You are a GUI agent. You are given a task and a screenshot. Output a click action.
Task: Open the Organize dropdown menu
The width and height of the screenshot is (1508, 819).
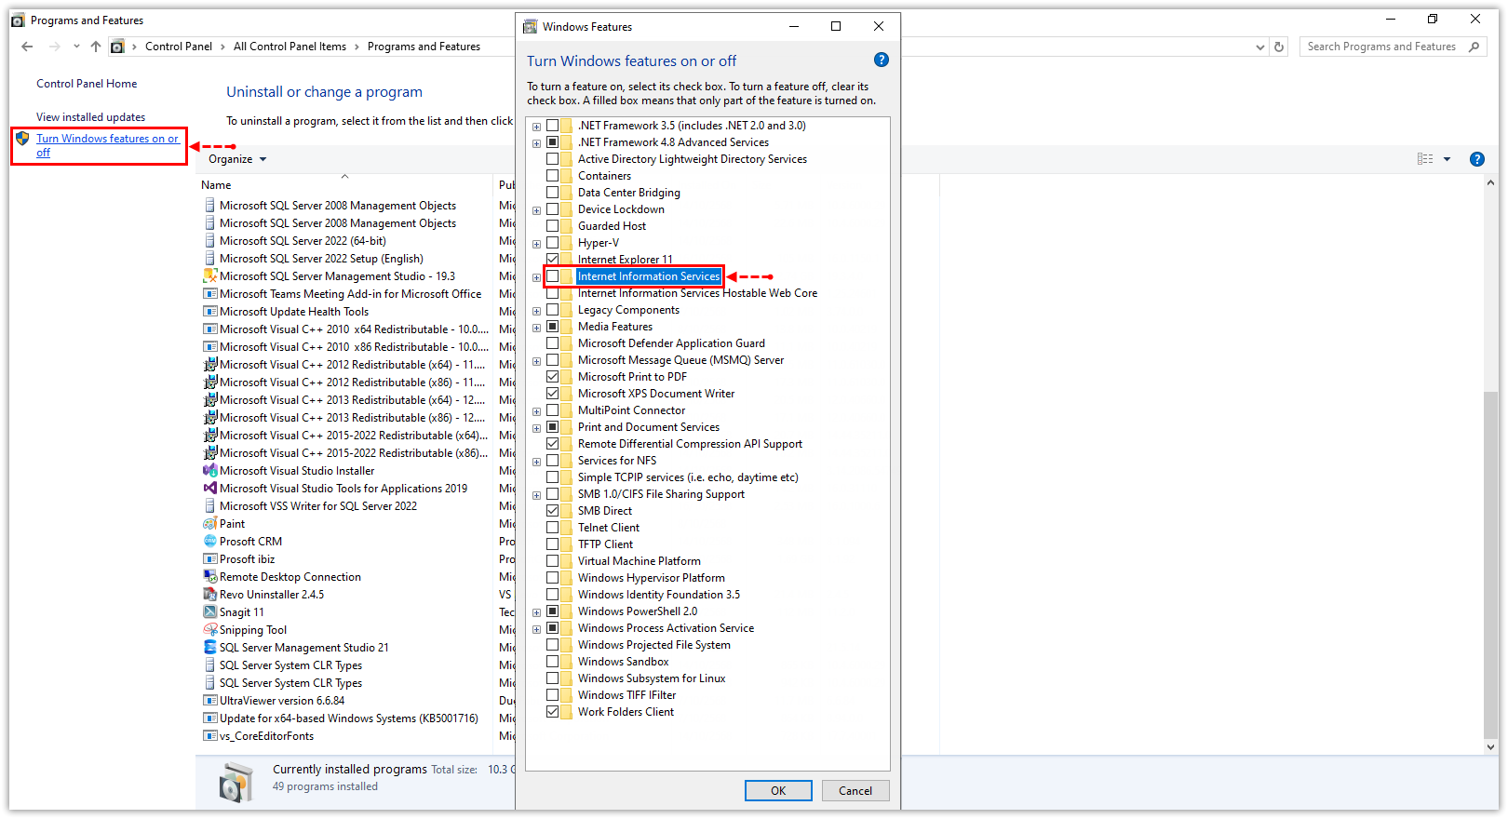pos(237,159)
